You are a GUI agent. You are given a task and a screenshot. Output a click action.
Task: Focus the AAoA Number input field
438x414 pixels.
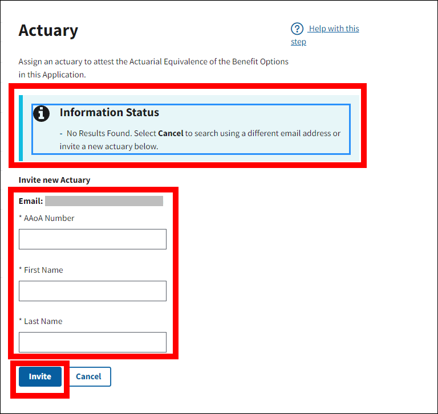(92, 239)
